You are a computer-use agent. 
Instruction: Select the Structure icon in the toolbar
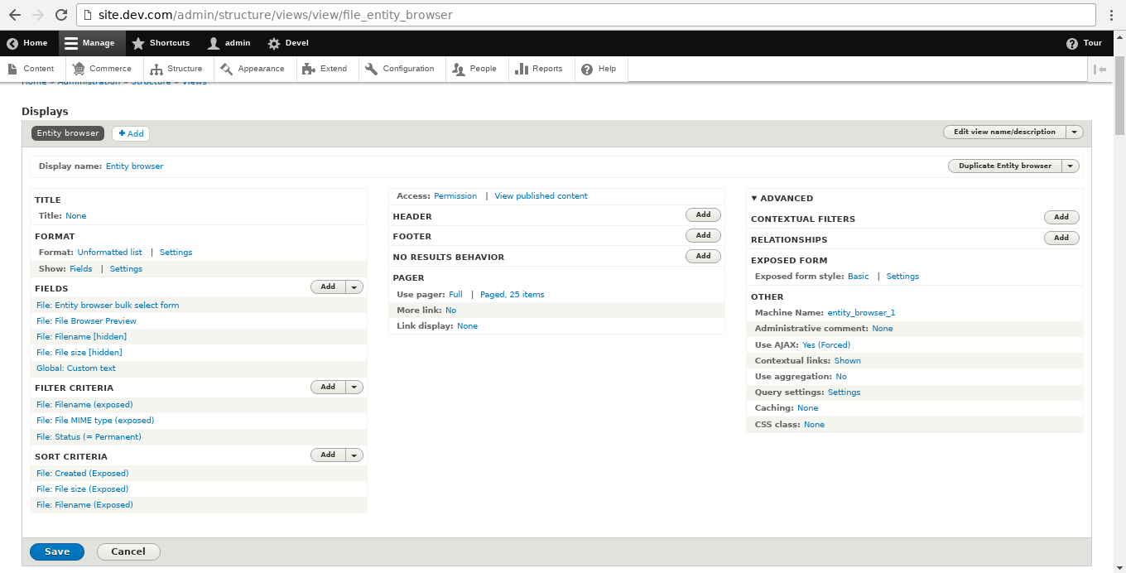click(x=157, y=69)
